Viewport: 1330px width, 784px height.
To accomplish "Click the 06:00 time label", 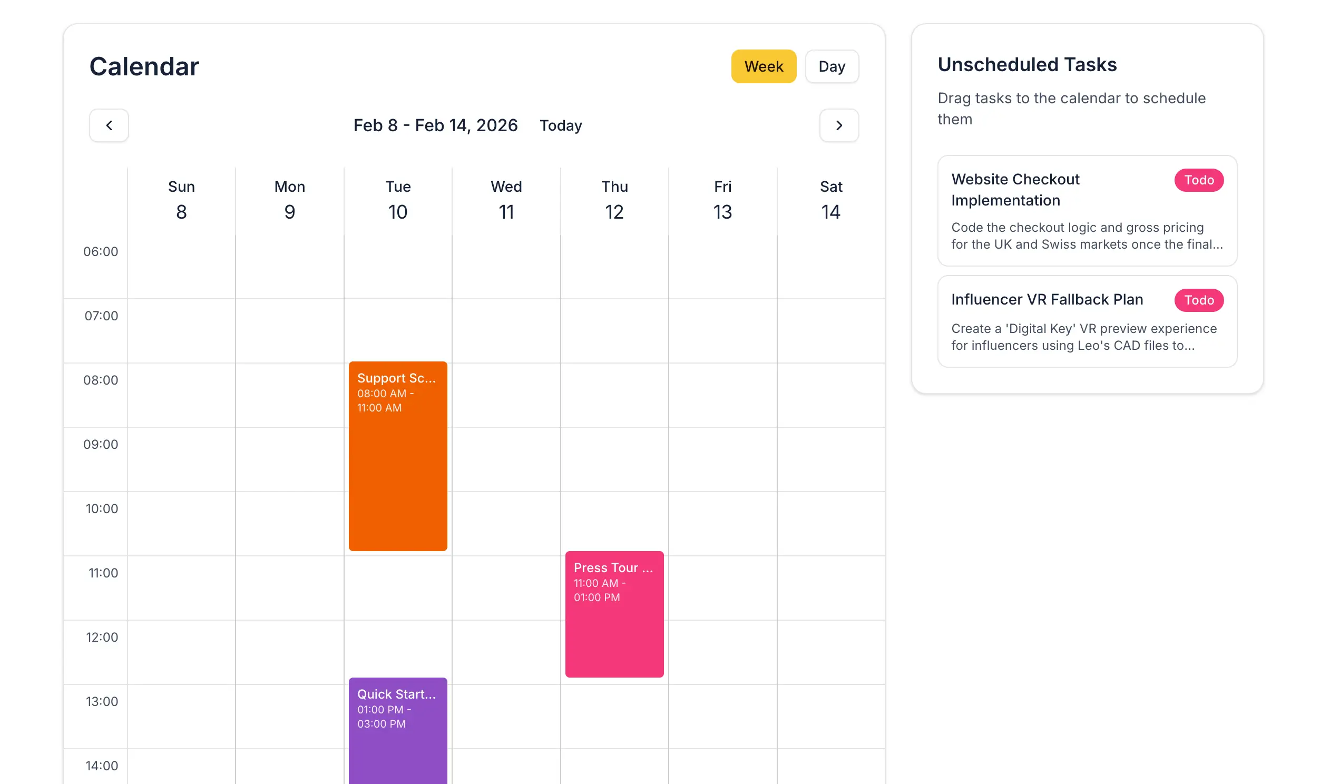I will pos(101,251).
